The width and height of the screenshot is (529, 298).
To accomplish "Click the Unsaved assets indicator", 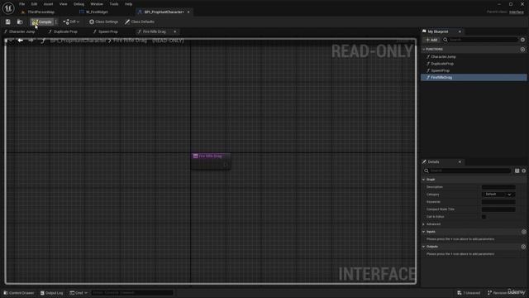I will [469, 293].
